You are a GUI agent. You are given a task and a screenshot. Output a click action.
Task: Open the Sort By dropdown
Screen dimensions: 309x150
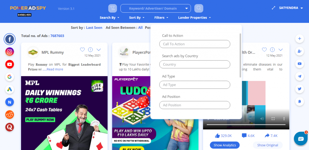point(137,17)
